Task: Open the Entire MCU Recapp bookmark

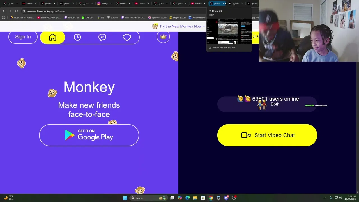Action: (49, 17)
